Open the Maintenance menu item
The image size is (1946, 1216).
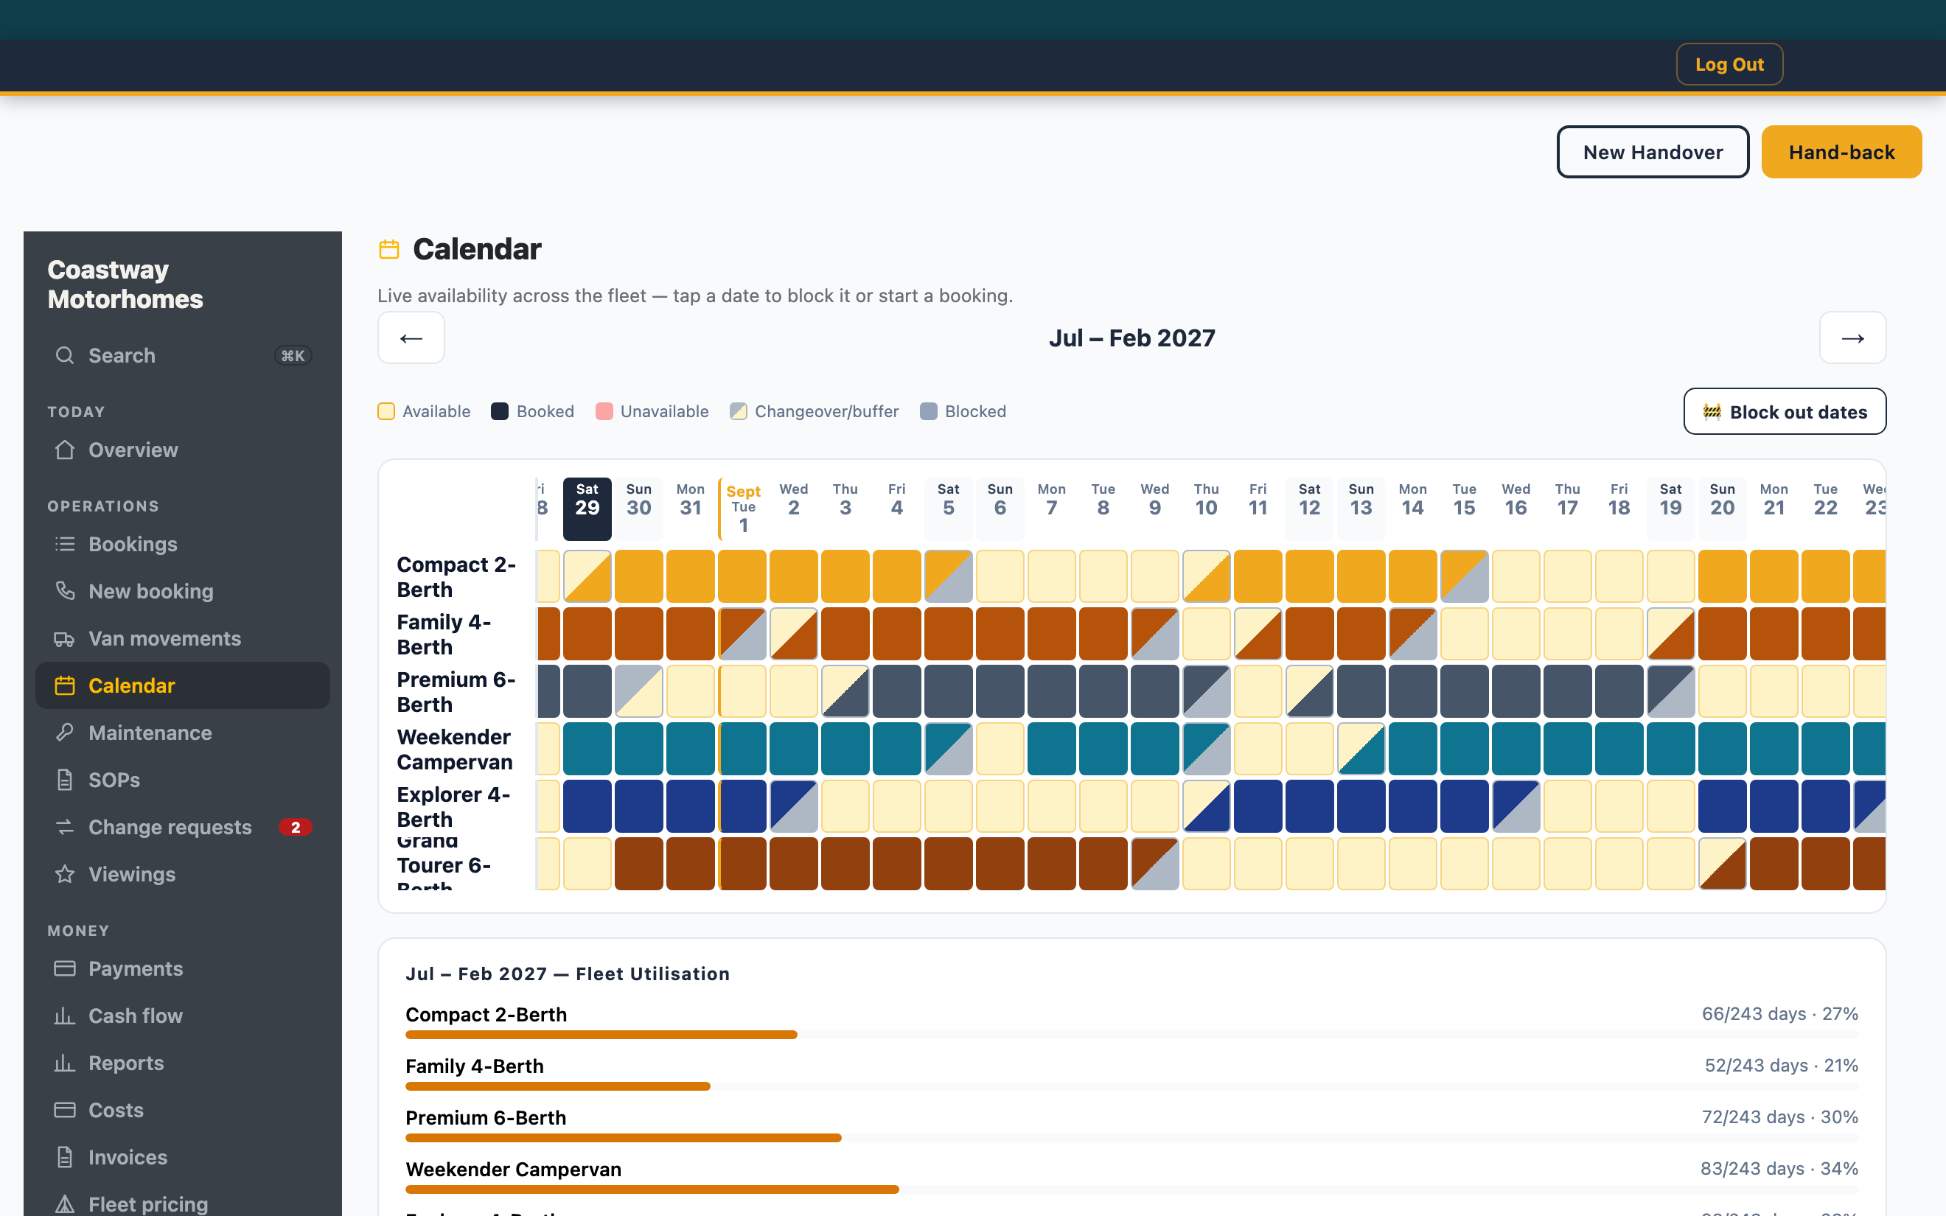pyautogui.click(x=183, y=733)
